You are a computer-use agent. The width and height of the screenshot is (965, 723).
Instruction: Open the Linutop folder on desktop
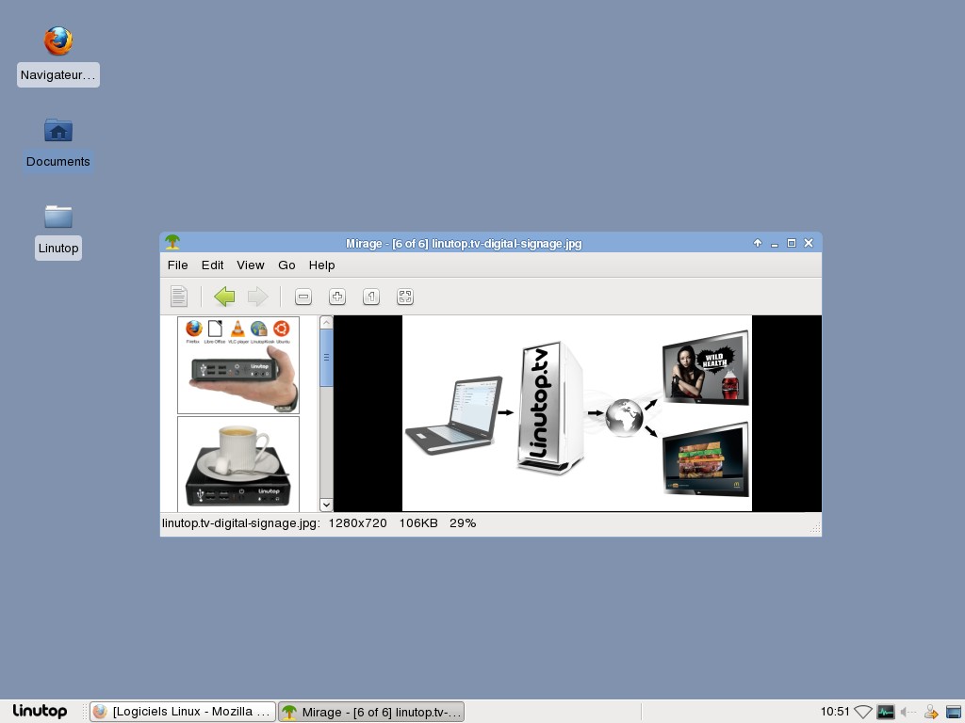pos(58,217)
